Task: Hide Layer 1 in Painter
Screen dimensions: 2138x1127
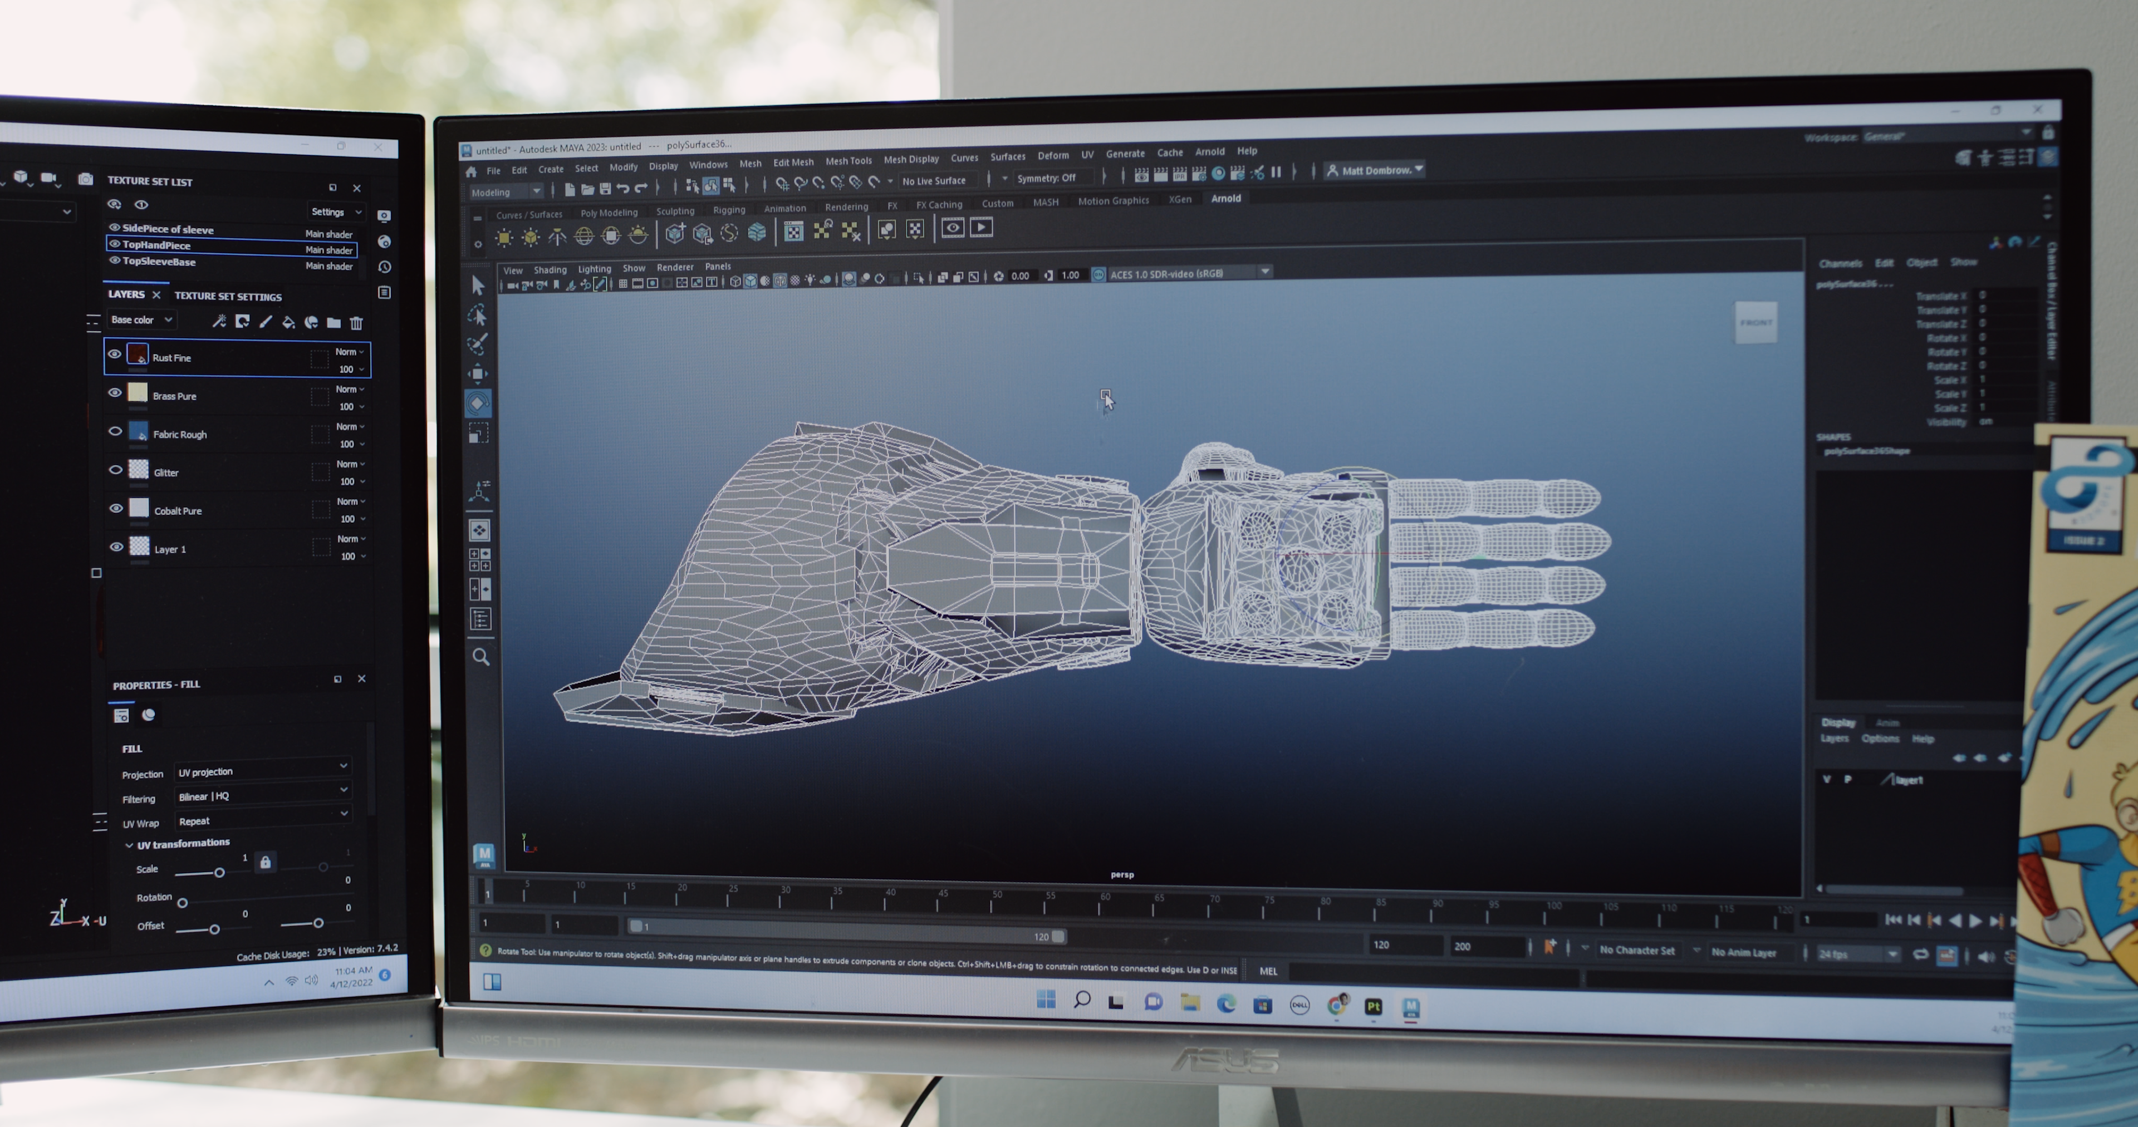Action: coord(117,546)
